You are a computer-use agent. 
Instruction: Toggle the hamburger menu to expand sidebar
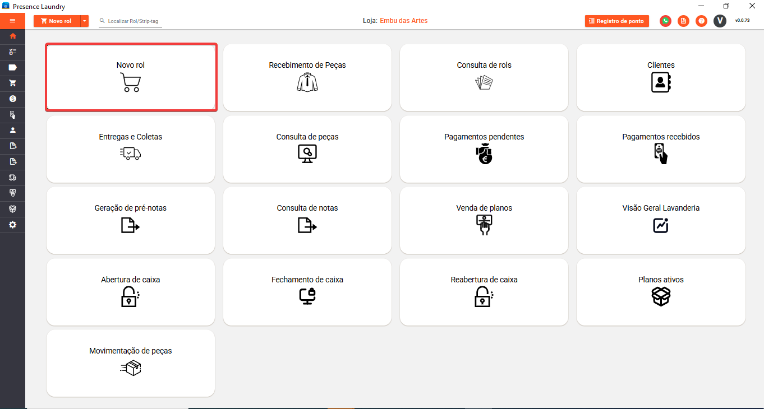tap(13, 21)
